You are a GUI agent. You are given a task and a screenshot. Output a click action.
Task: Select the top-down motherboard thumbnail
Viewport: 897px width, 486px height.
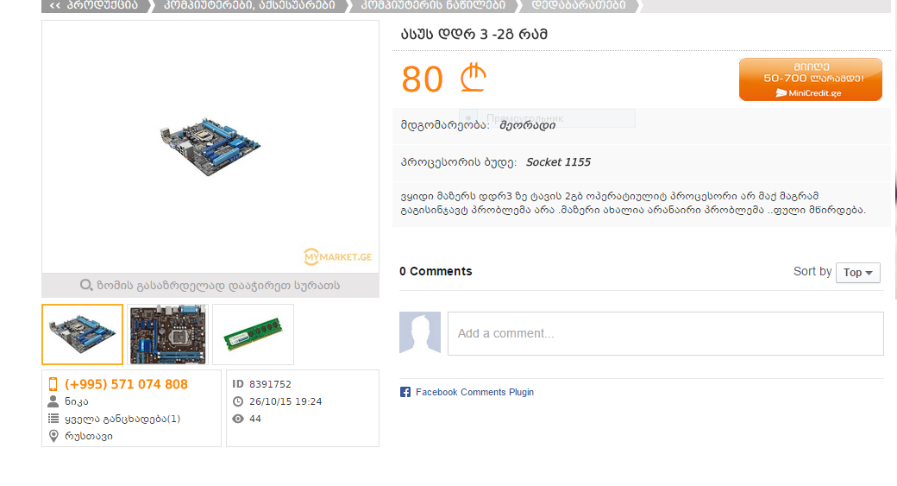coord(167,334)
